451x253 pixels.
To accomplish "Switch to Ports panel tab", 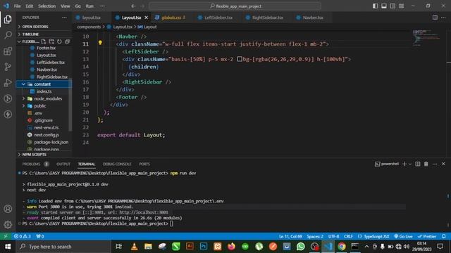I will pyautogui.click(x=144, y=164).
